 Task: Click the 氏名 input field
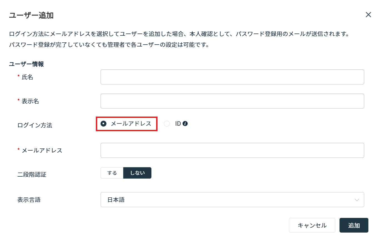click(x=232, y=77)
